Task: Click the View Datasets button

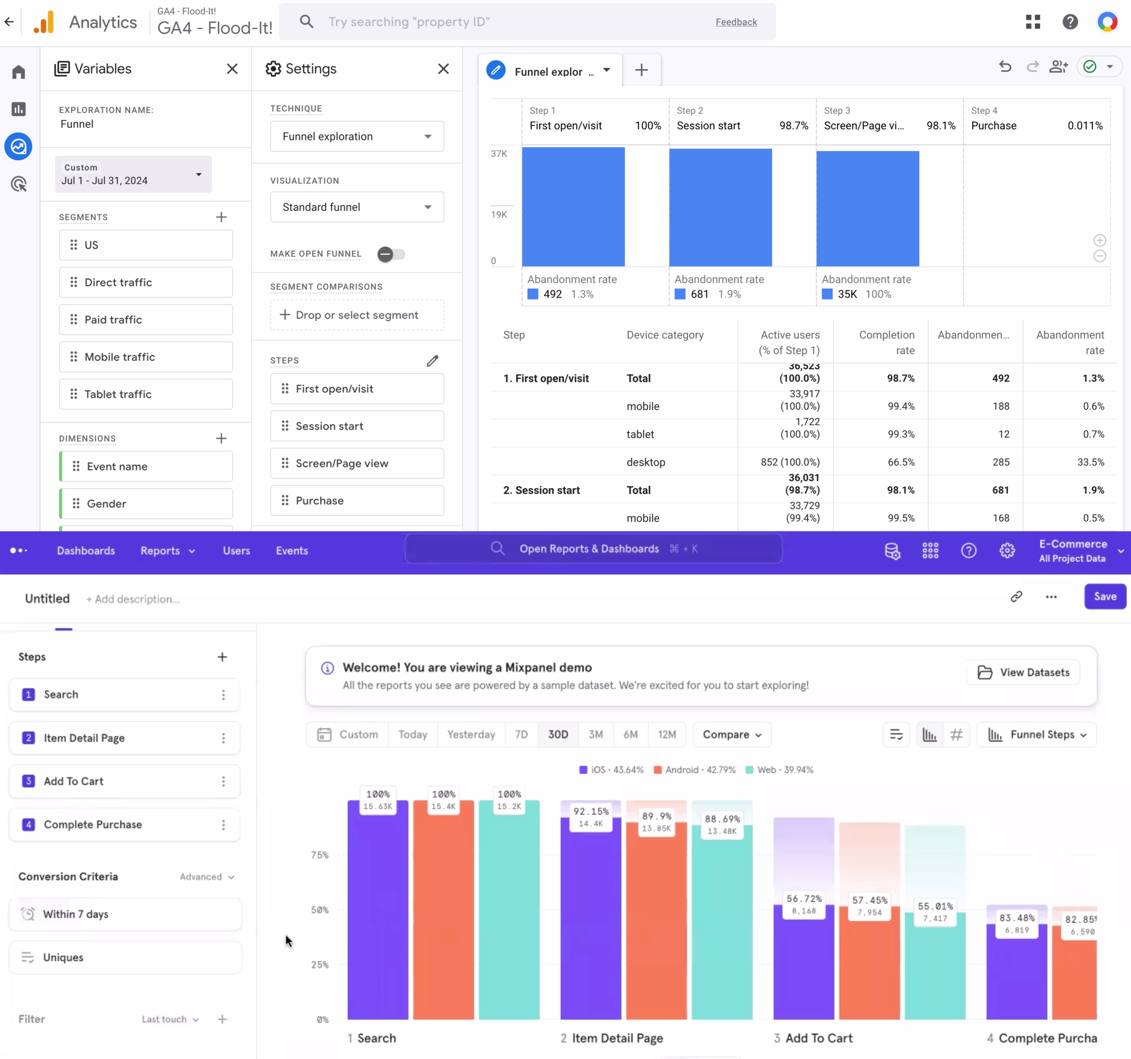Action: click(1022, 672)
